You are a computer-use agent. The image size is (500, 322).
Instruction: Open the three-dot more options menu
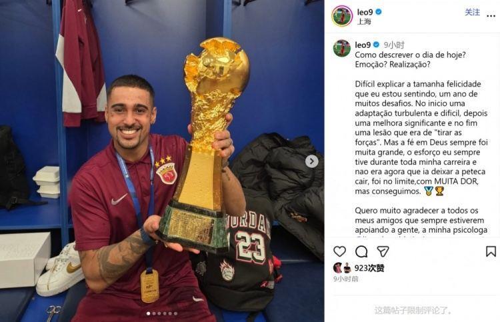[x=491, y=16]
